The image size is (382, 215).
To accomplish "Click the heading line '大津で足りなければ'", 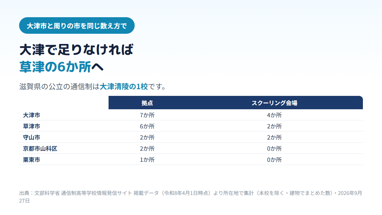I will [76, 50].
